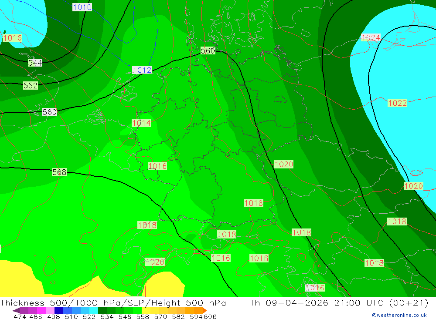
Task: Select the bright magenta legend swatch
Action: [x=41, y=310]
